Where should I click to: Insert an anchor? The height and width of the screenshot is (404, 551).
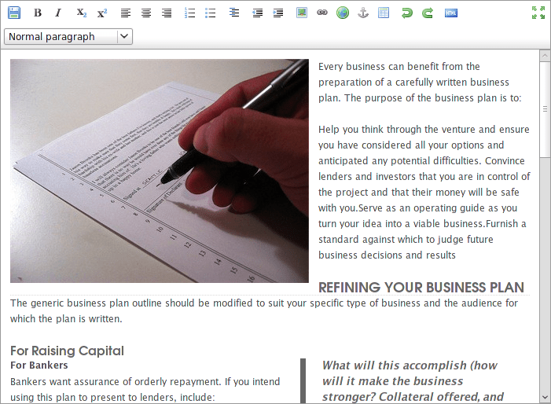coord(363,13)
